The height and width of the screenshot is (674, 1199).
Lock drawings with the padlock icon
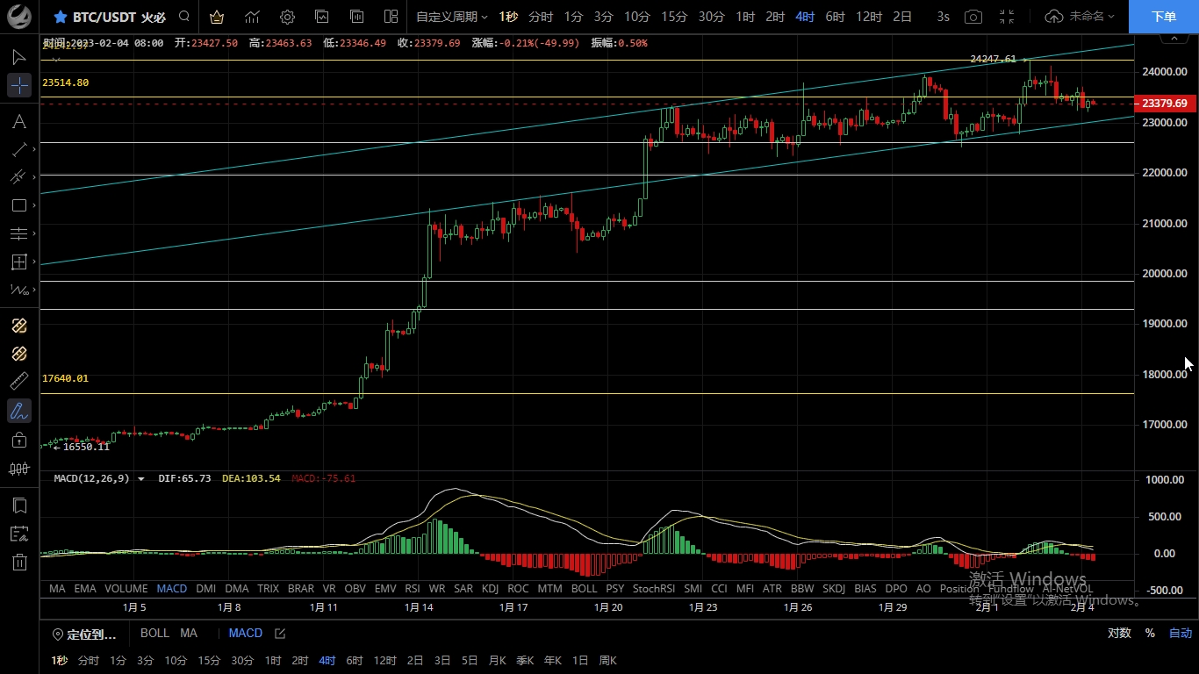19,440
